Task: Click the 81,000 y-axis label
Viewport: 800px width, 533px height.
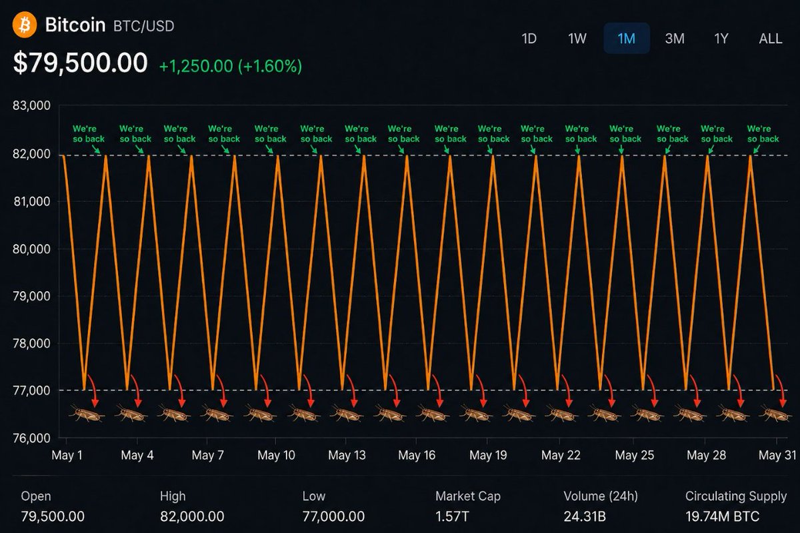Action: coord(33,201)
